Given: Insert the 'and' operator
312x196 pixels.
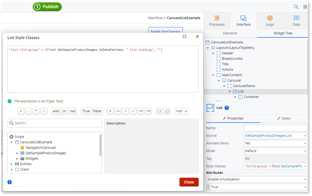Looking at the screenshot, I should 56,111.
